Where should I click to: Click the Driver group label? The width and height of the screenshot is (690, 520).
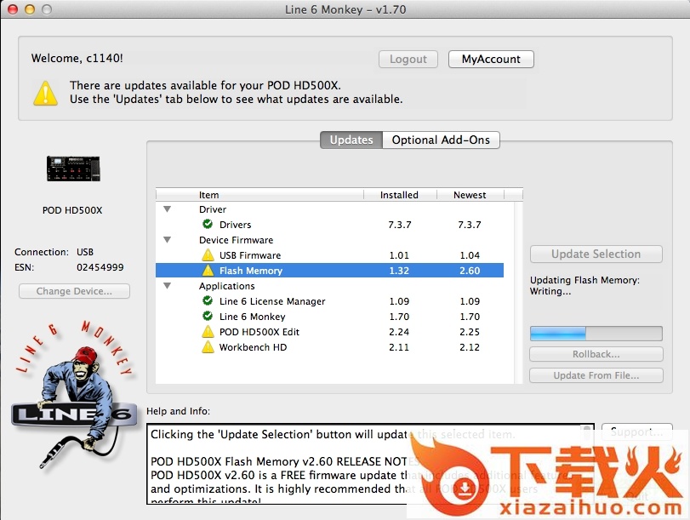tap(213, 209)
